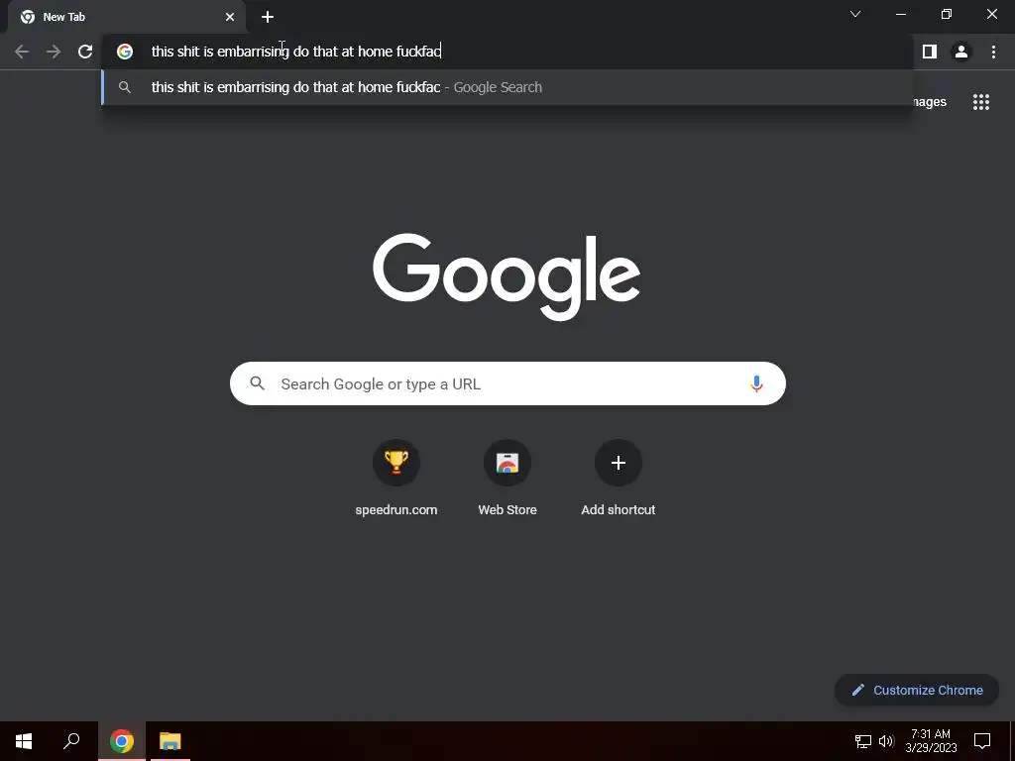Click the Google icon in address bar
The height and width of the screenshot is (761, 1015).
click(125, 52)
